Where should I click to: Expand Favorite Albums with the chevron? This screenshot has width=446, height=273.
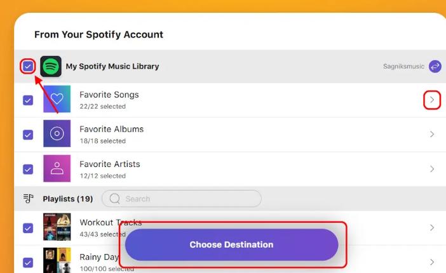(432, 135)
